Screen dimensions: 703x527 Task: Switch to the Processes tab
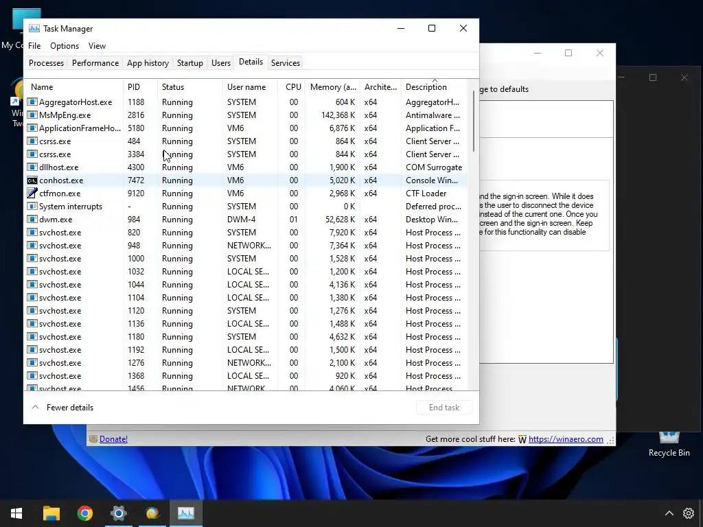[x=46, y=62]
